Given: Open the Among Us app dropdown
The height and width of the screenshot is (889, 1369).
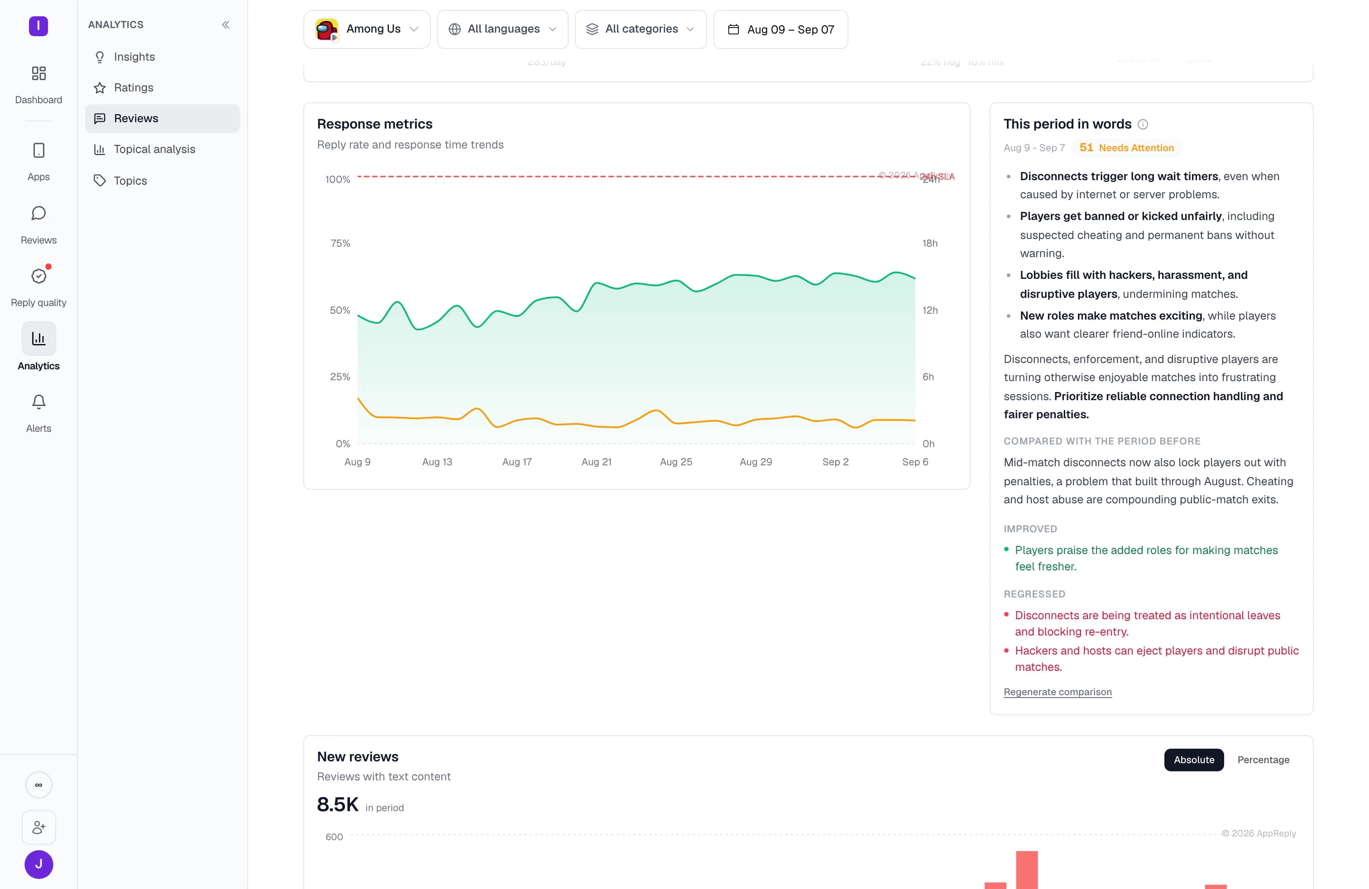Looking at the screenshot, I should (x=367, y=29).
